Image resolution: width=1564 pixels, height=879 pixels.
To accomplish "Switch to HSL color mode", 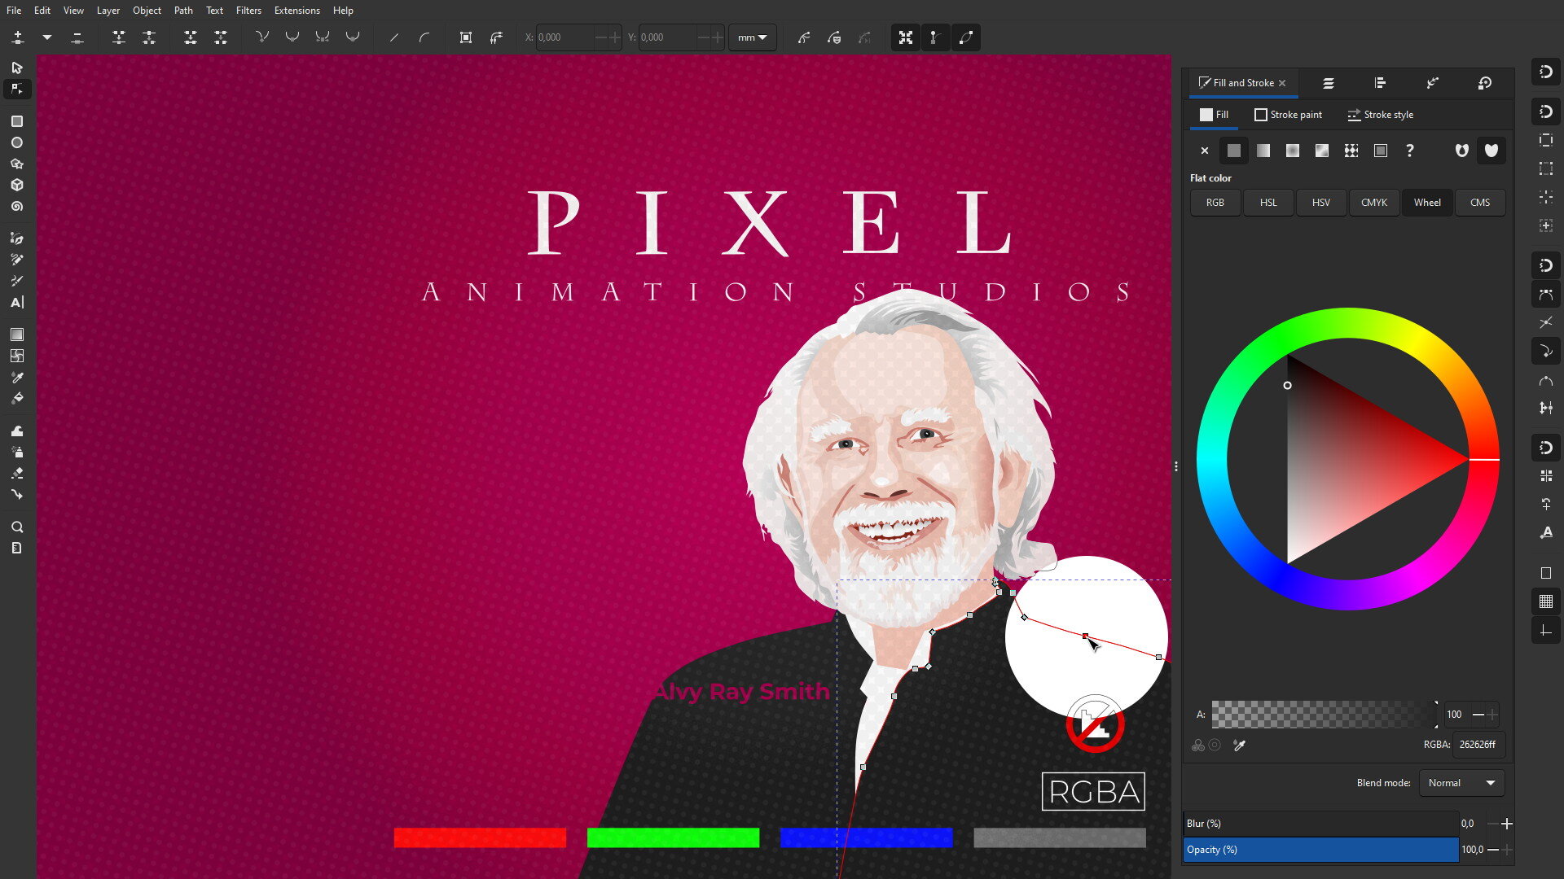I will point(1268,203).
